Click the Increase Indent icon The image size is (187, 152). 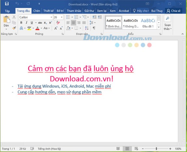point(100,17)
